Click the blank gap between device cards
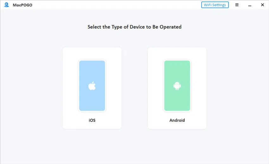The image size is (269, 164). click(x=134, y=88)
